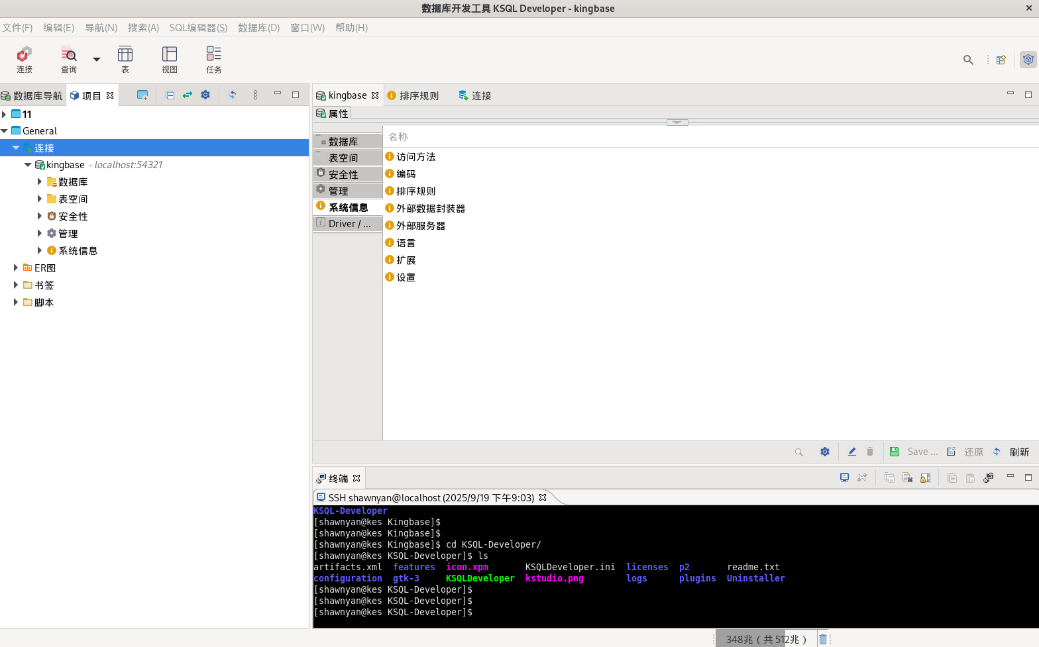Click the search magnifier in top toolbar
1039x647 pixels.
click(968, 60)
